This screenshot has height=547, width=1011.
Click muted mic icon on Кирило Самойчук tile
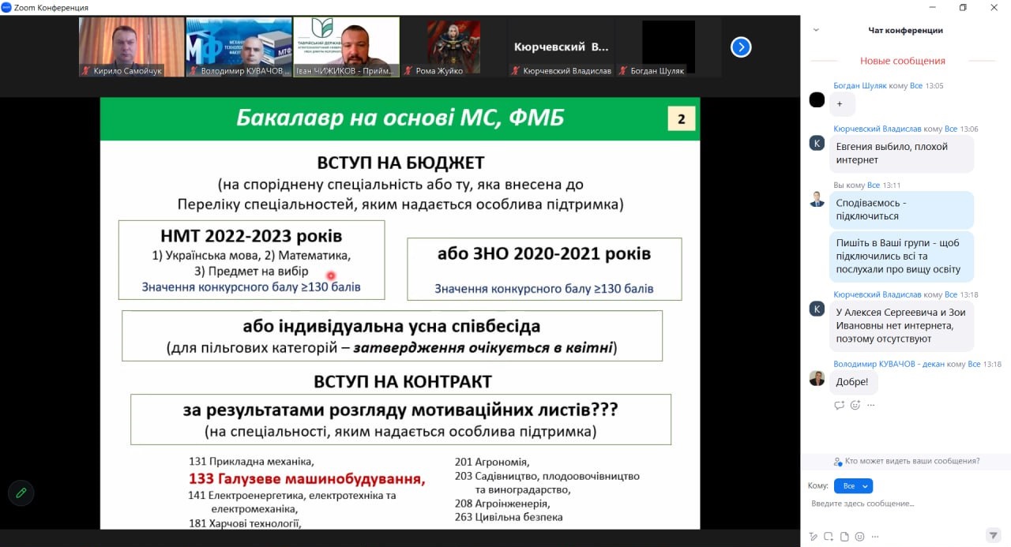(x=85, y=71)
